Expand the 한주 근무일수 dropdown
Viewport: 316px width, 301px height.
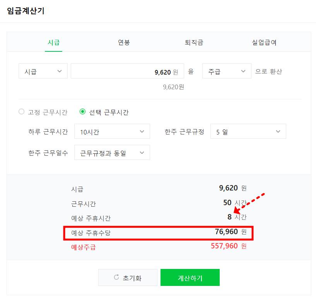coord(112,152)
